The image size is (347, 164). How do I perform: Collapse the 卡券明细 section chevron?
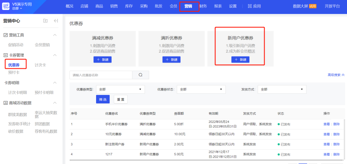(x=55, y=83)
